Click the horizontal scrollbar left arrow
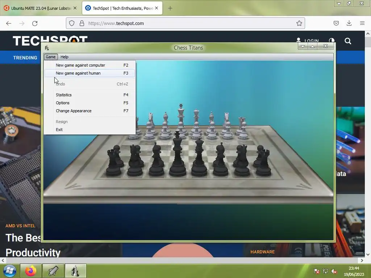 [x=3, y=261]
